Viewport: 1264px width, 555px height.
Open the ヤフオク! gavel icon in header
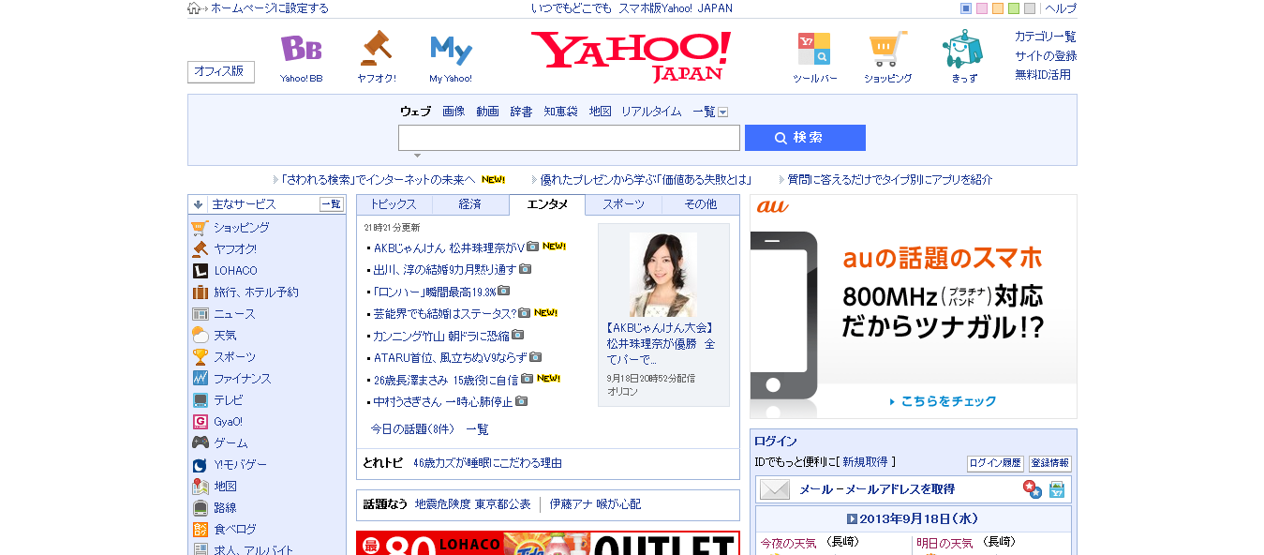(376, 48)
